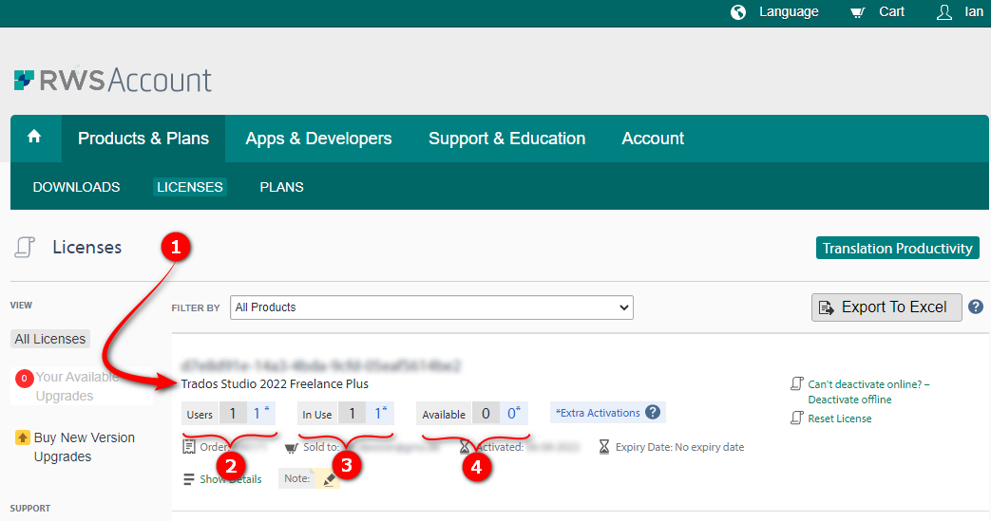991x521 pixels.
Task: Click the Users count value
Action: 233,413
